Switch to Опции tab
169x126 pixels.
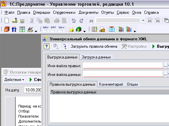132,84
